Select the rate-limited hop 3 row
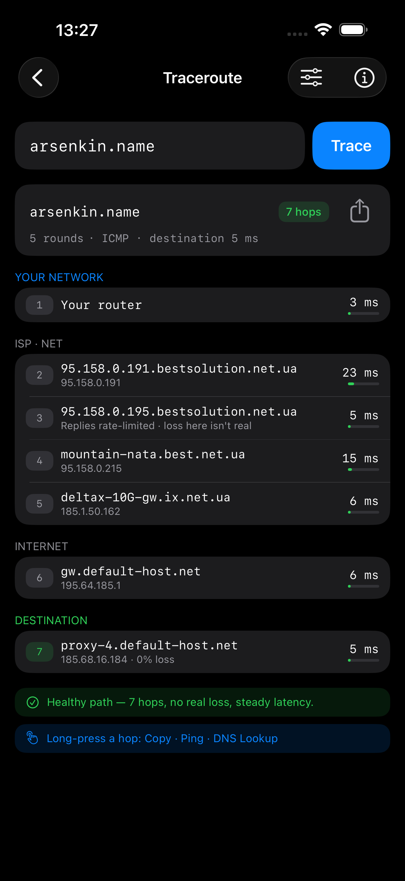Viewport: 405px width, 881px height. pyautogui.click(x=202, y=418)
